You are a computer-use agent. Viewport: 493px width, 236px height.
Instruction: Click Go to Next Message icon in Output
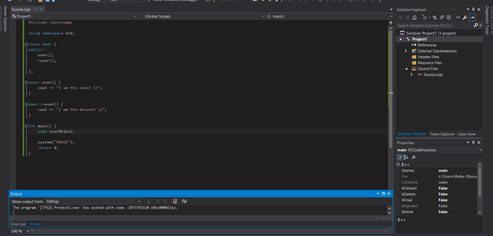click(165, 201)
